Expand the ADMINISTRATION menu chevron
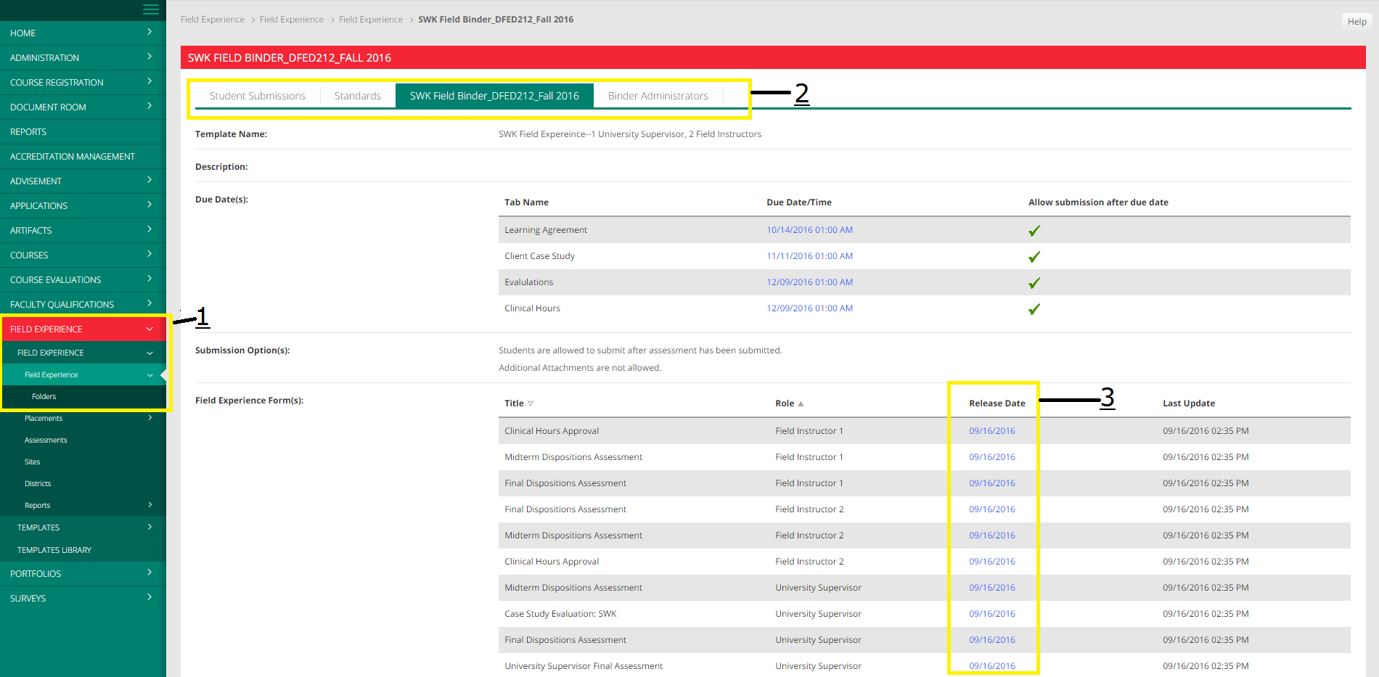Screen dimensions: 1379x677 150,57
